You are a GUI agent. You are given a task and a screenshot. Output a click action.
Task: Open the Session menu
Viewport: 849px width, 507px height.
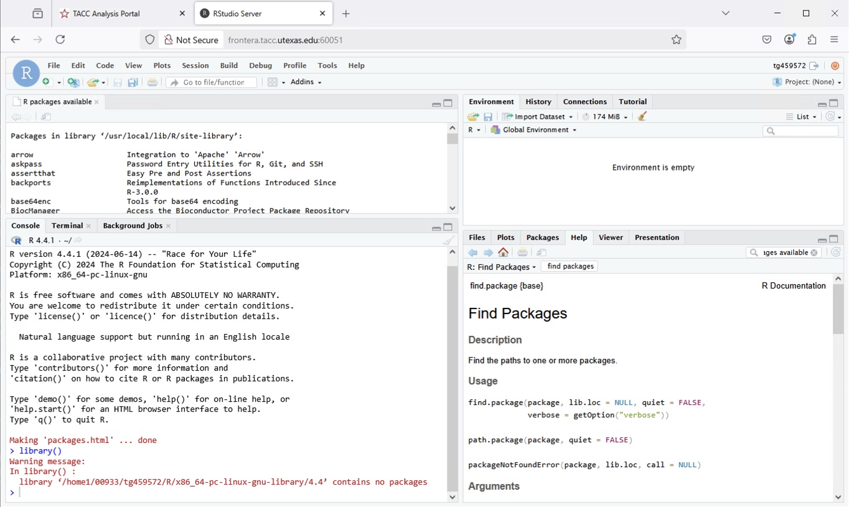195,65
